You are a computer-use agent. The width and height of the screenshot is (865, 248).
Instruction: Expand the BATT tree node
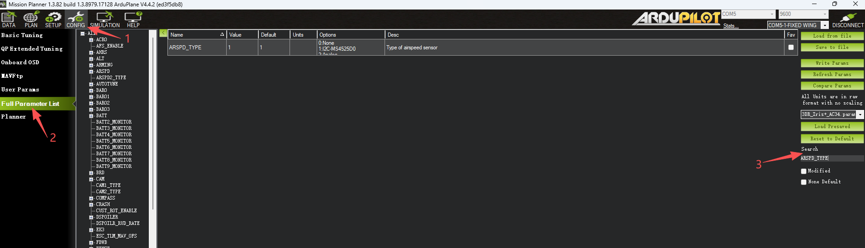click(91, 116)
